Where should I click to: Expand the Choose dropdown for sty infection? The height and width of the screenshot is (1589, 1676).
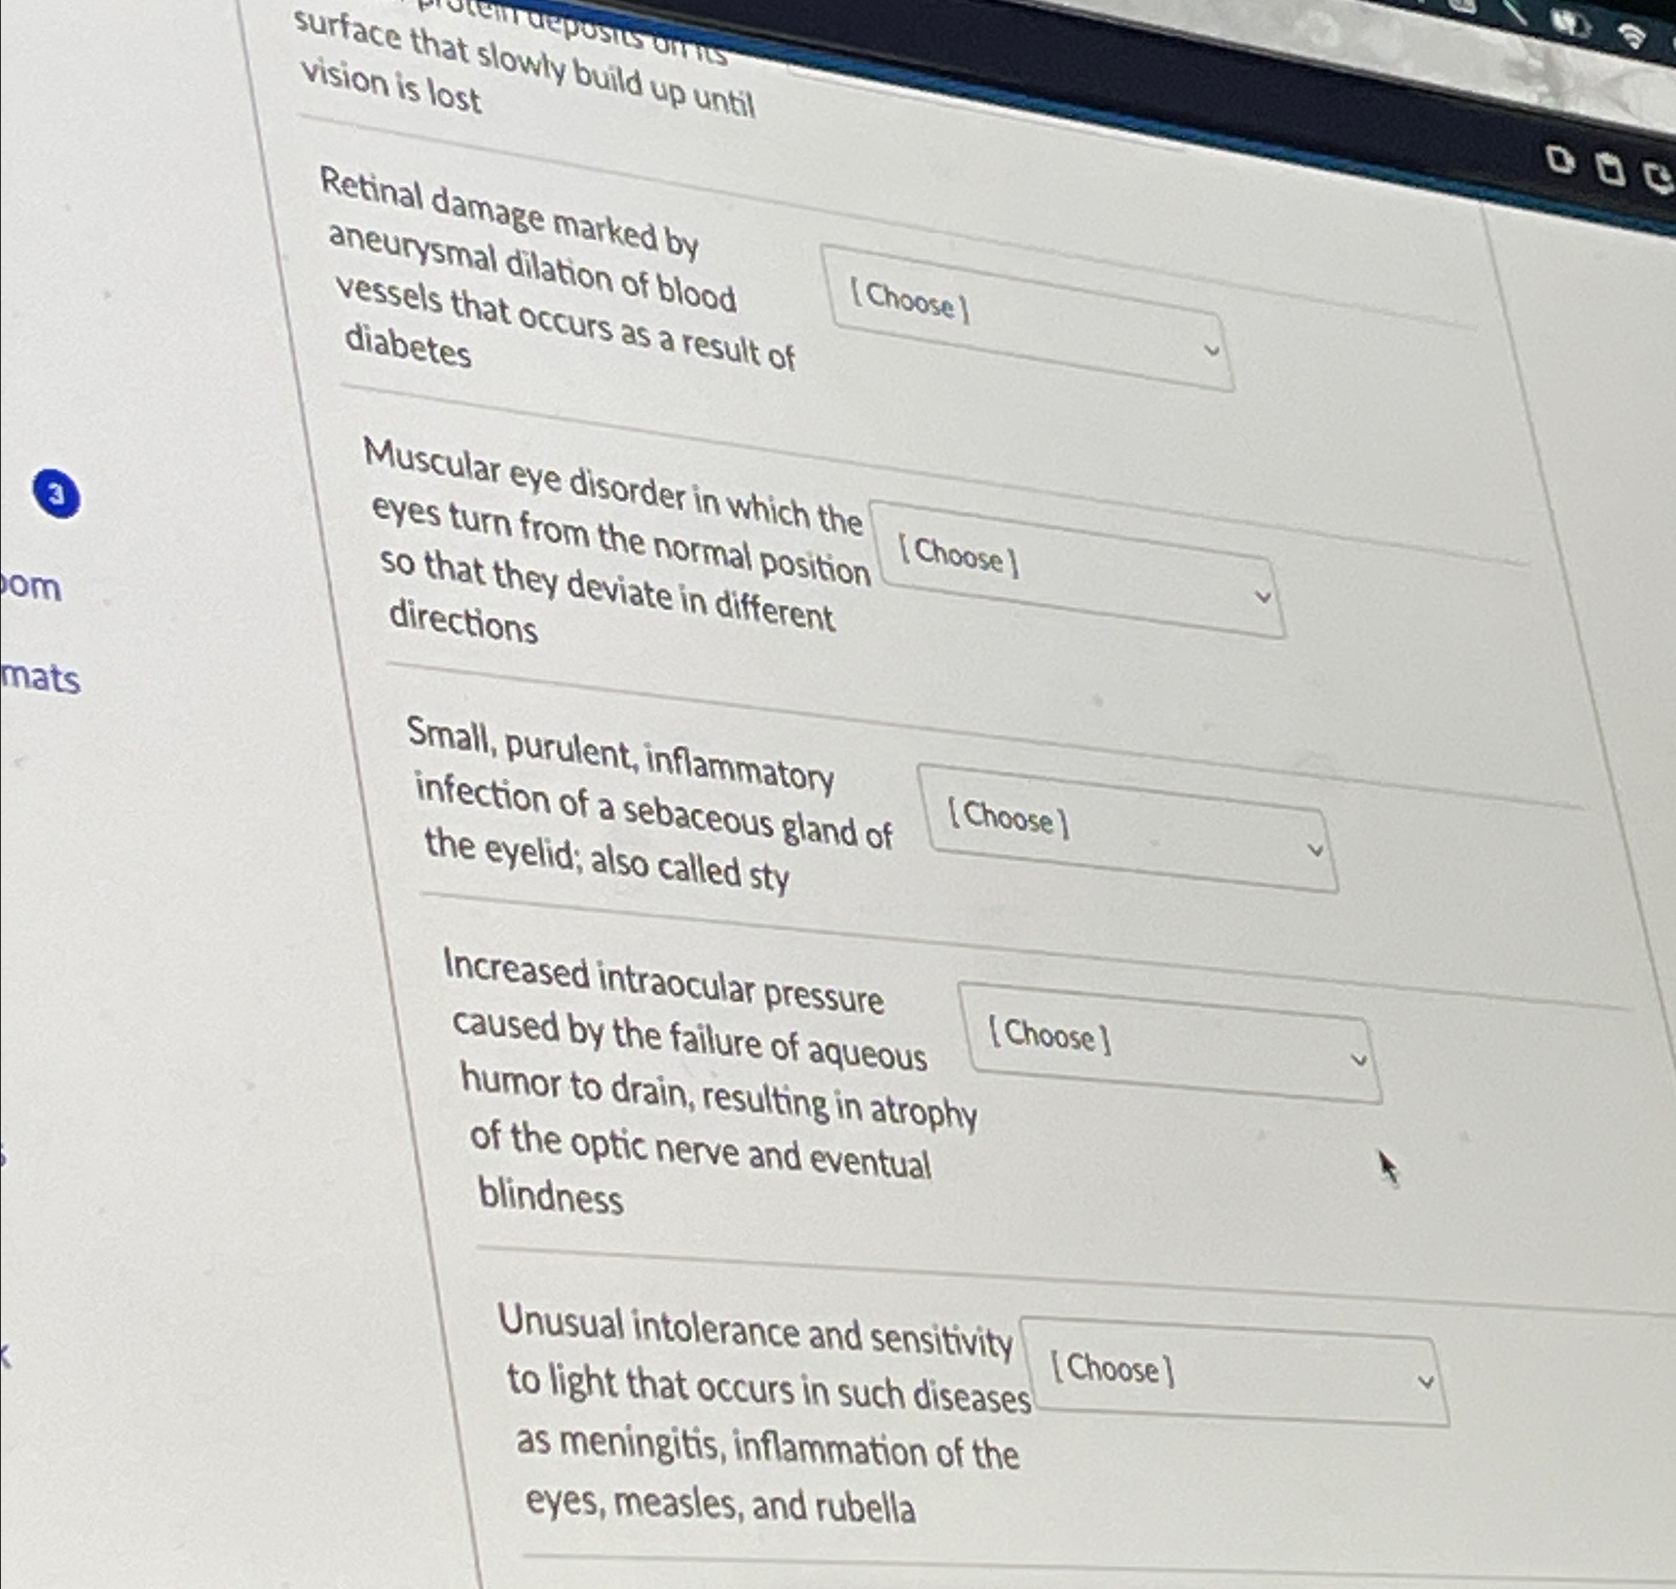click(x=1128, y=827)
